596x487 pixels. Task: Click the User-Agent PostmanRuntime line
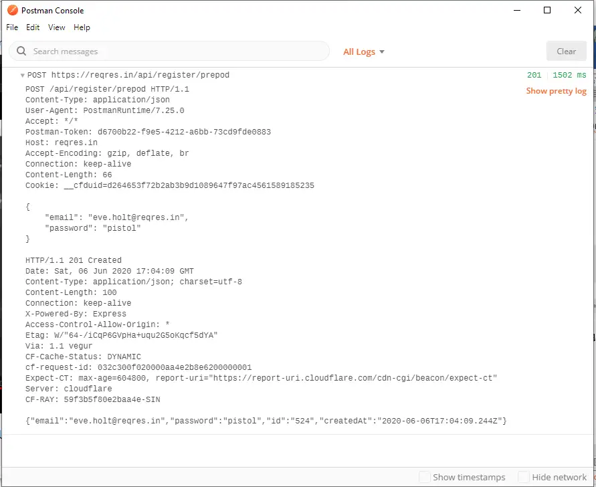pos(105,110)
